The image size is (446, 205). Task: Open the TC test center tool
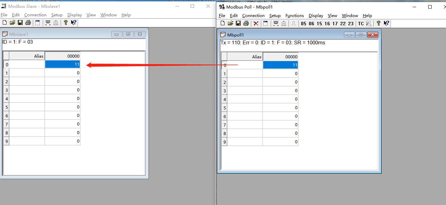(x=361, y=24)
